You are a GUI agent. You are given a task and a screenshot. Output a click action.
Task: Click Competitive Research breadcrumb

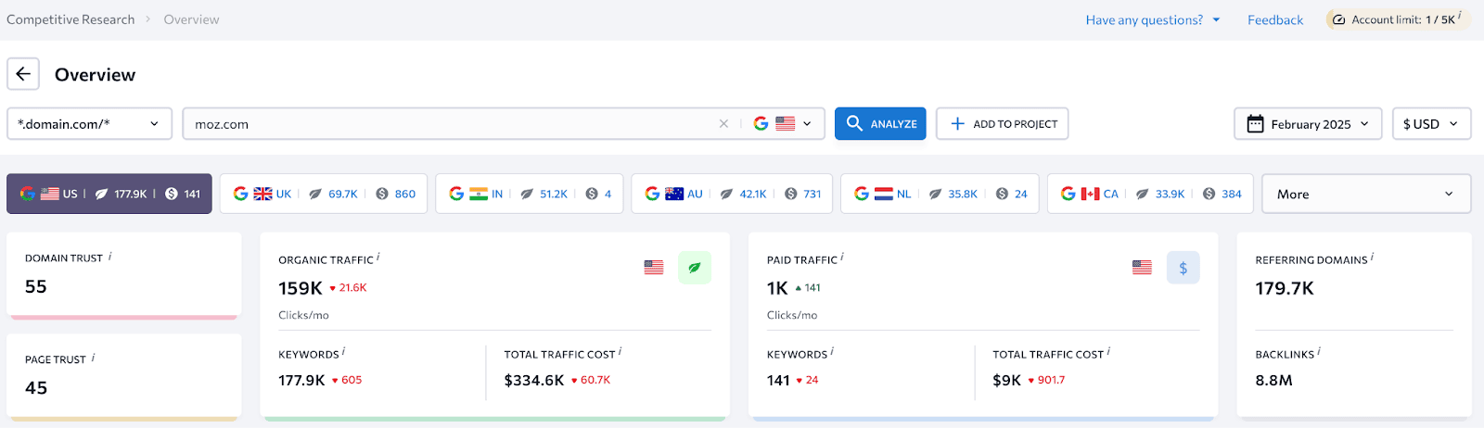coord(70,19)
